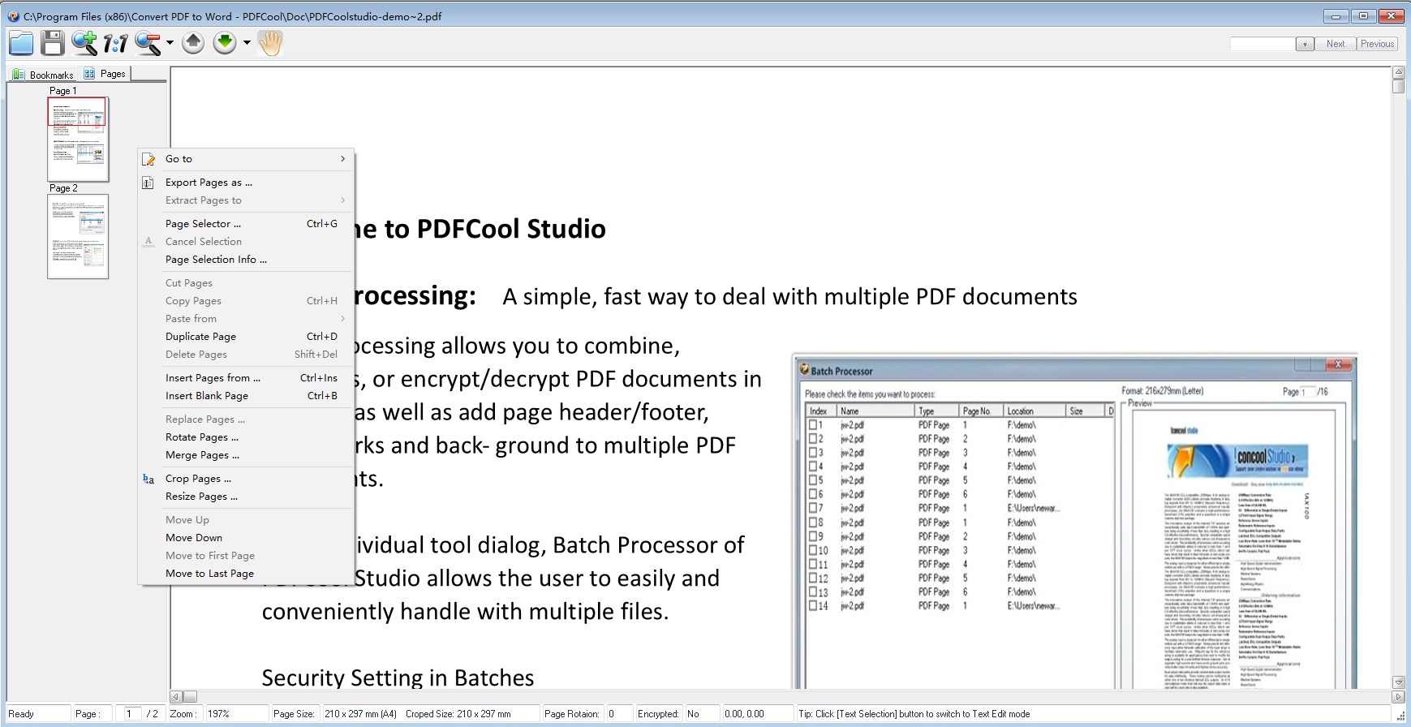Select the Page 1 thumbnail

coord(78,139)
